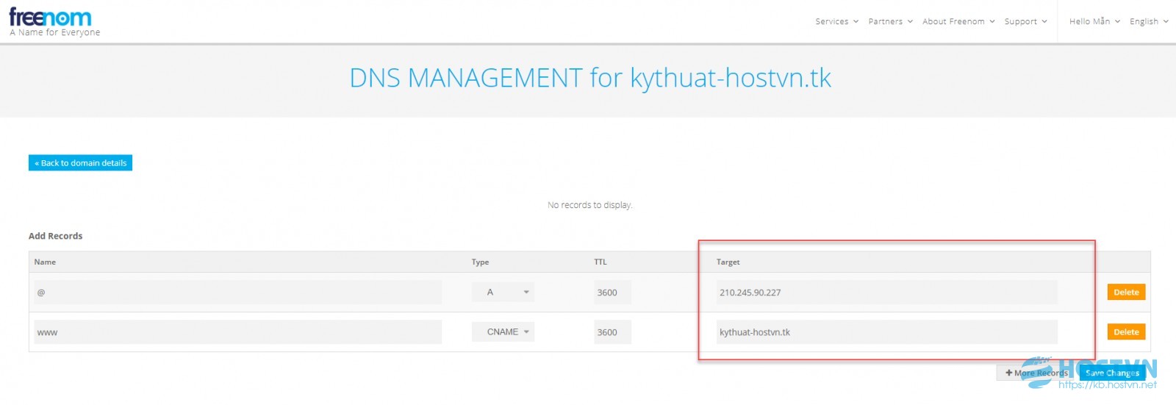Click the 'No records to display.' text
This screenshot has width=1176, height=405.
pyautogui.click(x=589, y=205)
